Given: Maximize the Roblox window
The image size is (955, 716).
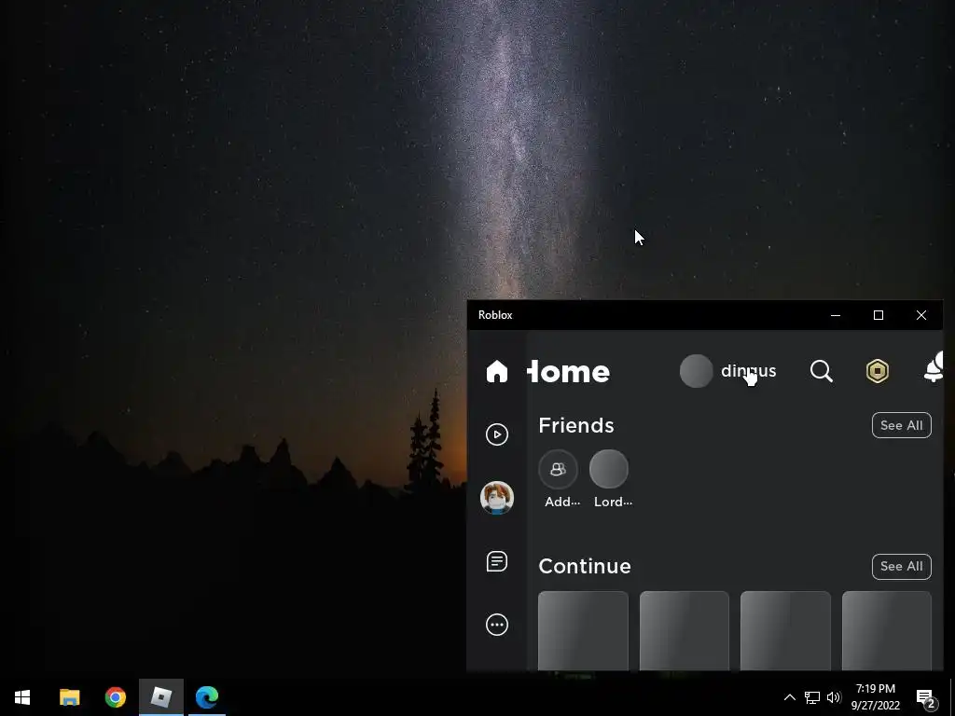Looking at the screenshot, I should pos(879,315).
